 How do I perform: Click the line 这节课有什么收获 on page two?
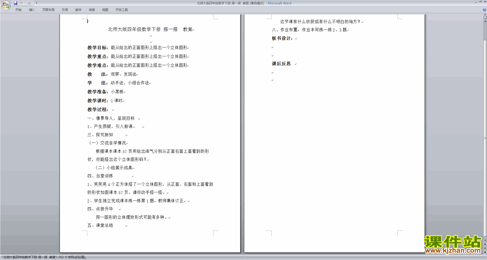coord(320,22)
